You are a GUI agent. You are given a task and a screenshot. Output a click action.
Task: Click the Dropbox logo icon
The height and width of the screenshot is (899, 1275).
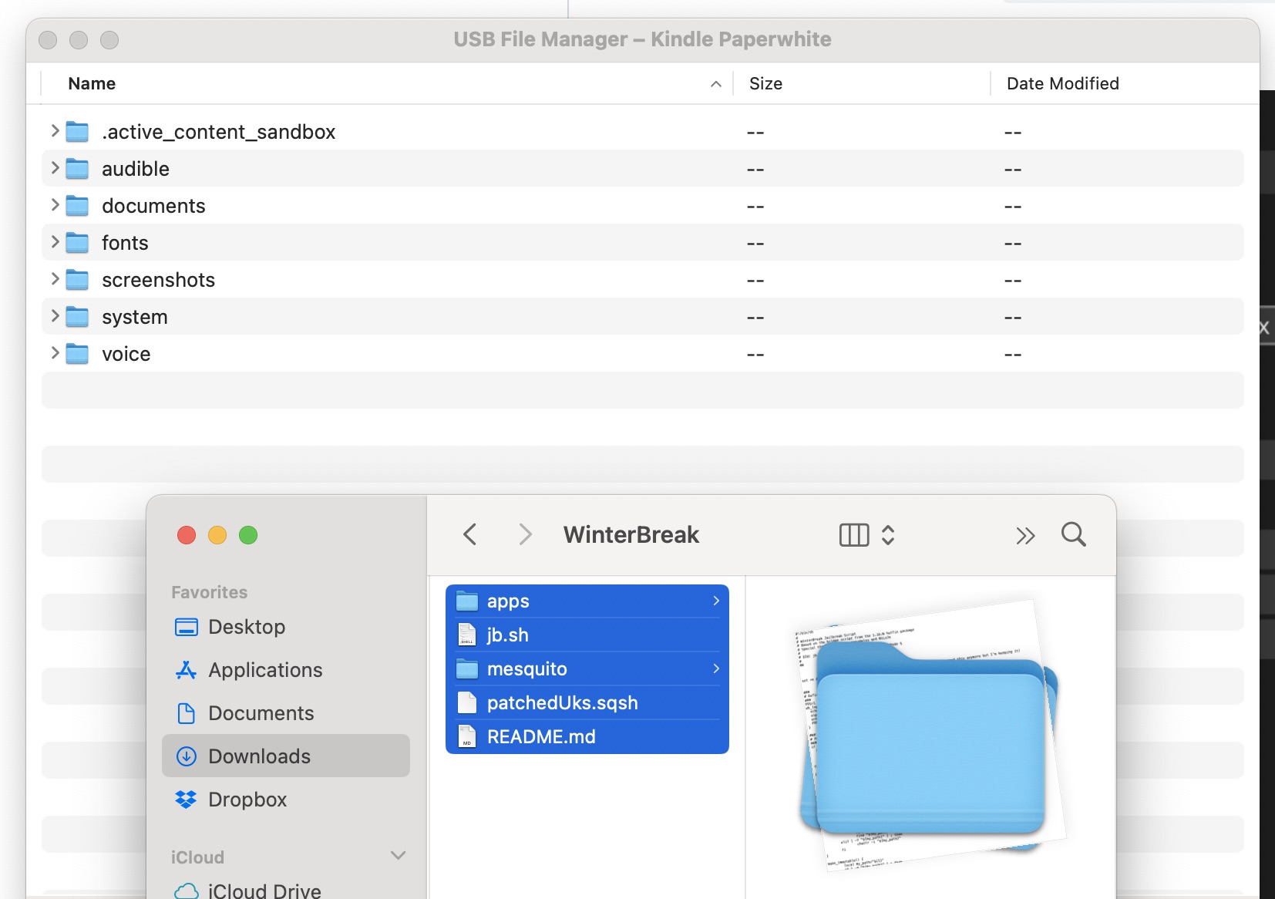pyautogui.click(x=187, y=800)
